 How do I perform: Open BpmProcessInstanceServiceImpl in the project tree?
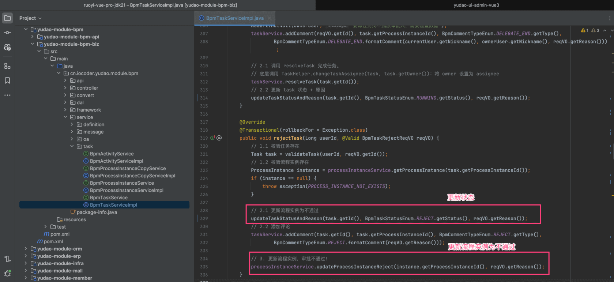127,190
